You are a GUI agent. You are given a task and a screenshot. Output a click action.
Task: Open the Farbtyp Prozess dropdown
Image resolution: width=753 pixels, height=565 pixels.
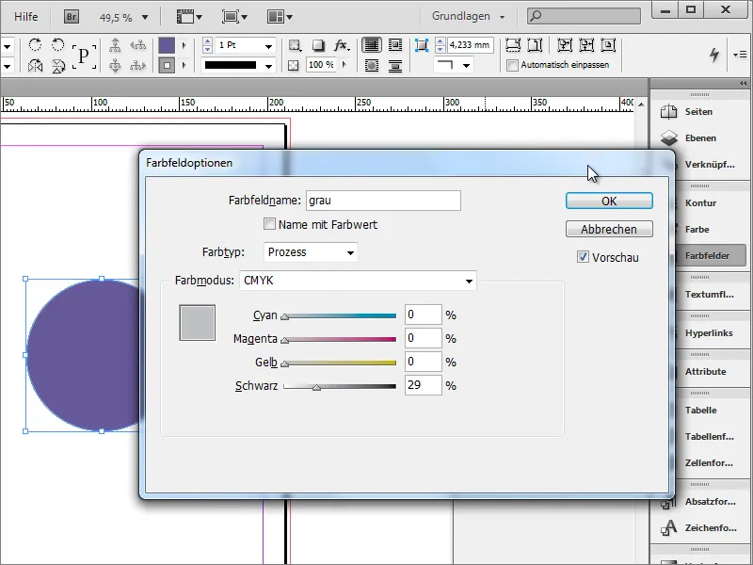click(x=311, y=252)
